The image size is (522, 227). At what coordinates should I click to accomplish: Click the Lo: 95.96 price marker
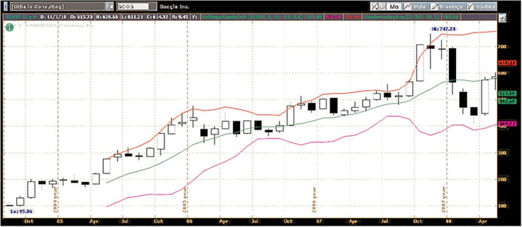point(21,211)
